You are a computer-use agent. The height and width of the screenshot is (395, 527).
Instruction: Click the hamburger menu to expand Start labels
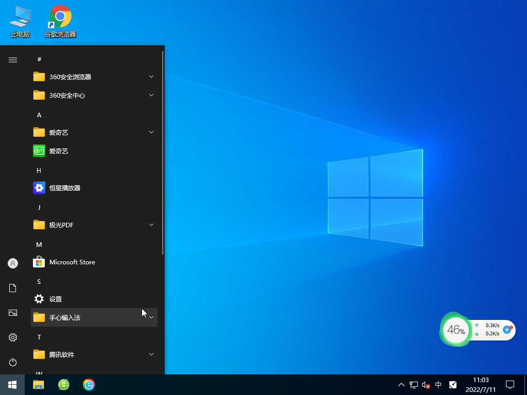pos(12,59)
